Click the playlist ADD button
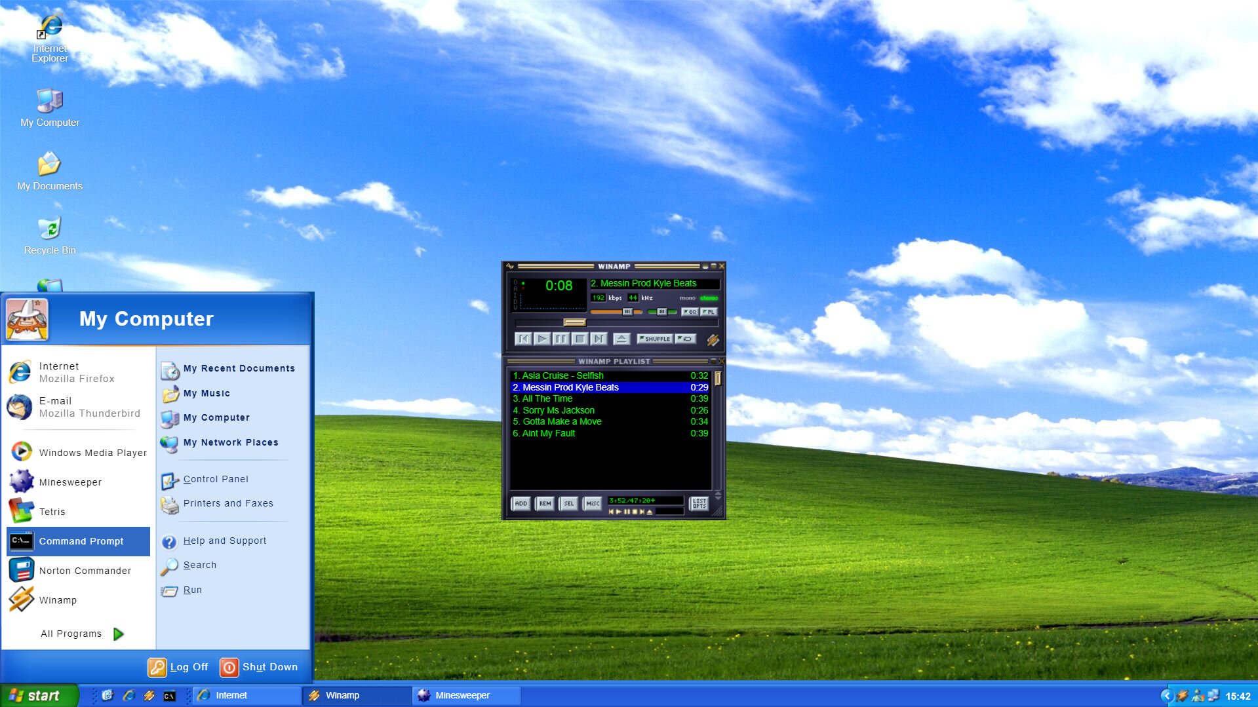Viewport: 1258px width, 707px height. tap(521, 503)
